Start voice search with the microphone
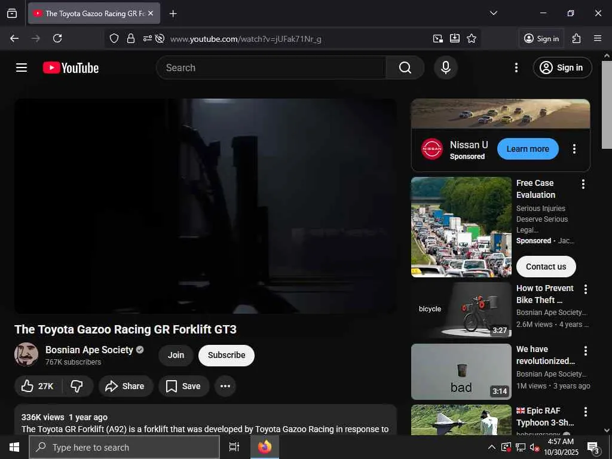612x459 pixels. pyautogui.click(x=446, y=68)
